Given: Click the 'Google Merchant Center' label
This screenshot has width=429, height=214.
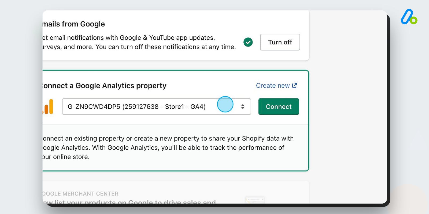Looking at the screenshot, I should 80,194.
